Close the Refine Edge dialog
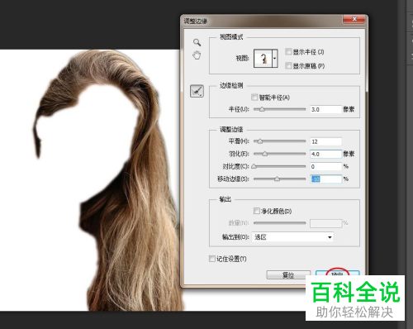 click(354, 19)
